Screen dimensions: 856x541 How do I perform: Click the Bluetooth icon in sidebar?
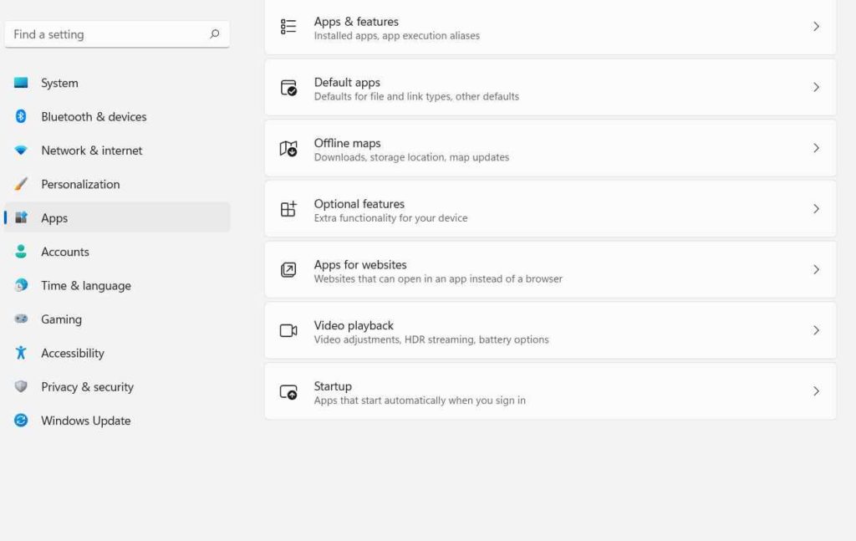(x=21, y=116)
